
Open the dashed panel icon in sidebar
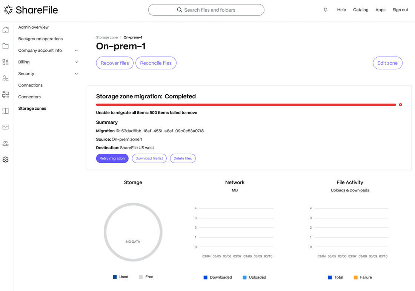pyautogui.click(x=6, y=111)
